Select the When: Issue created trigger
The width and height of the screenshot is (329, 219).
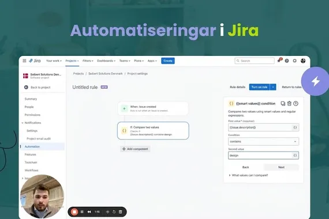(153, 108)
